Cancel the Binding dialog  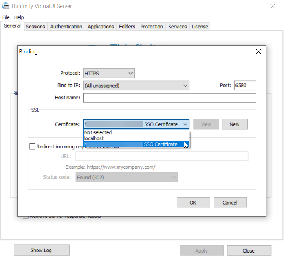pos(230,202)
